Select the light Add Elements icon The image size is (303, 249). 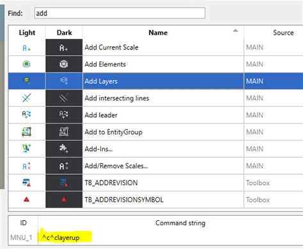pos(27,64)
